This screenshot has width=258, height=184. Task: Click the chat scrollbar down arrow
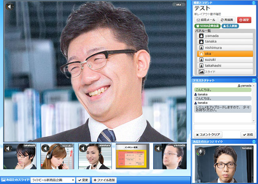[x=254, y=121]
